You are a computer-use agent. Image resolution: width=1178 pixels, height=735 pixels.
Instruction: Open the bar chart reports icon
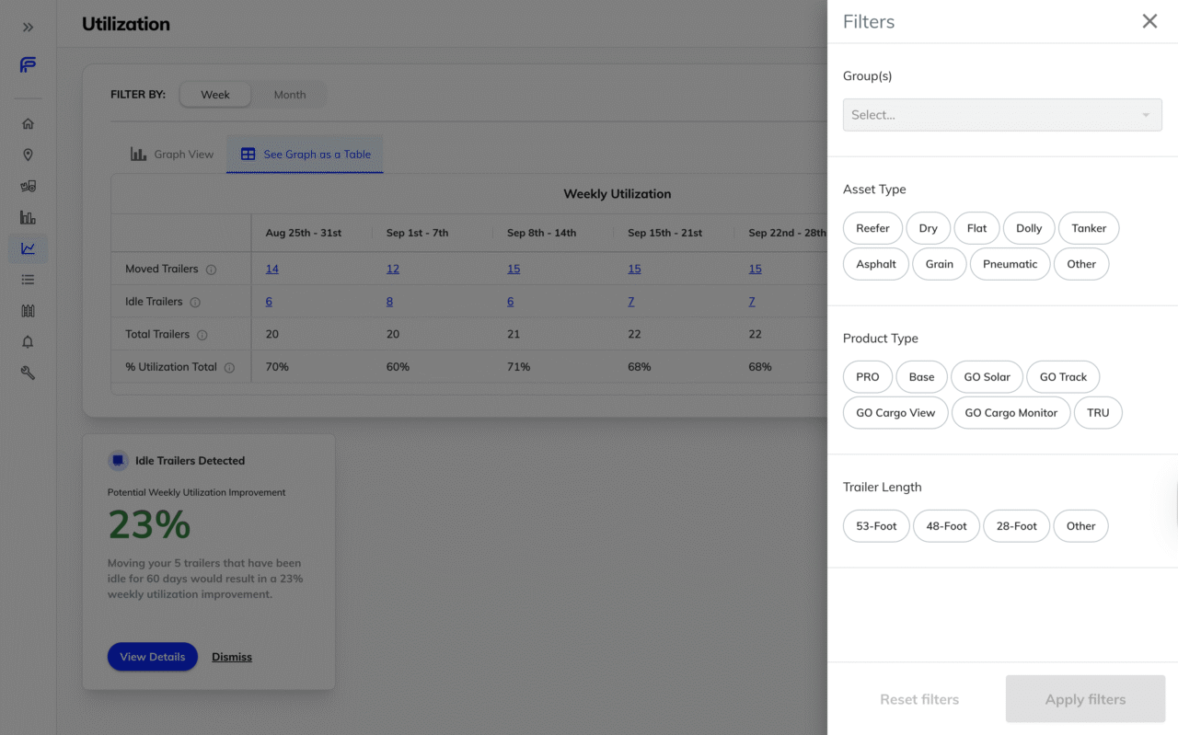28,218
